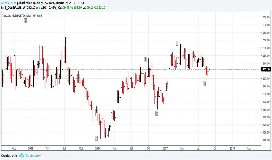Select wave label 1 near October 2016 peak
272x160 pixels.
pyautogui.click(x=145, y=60)
